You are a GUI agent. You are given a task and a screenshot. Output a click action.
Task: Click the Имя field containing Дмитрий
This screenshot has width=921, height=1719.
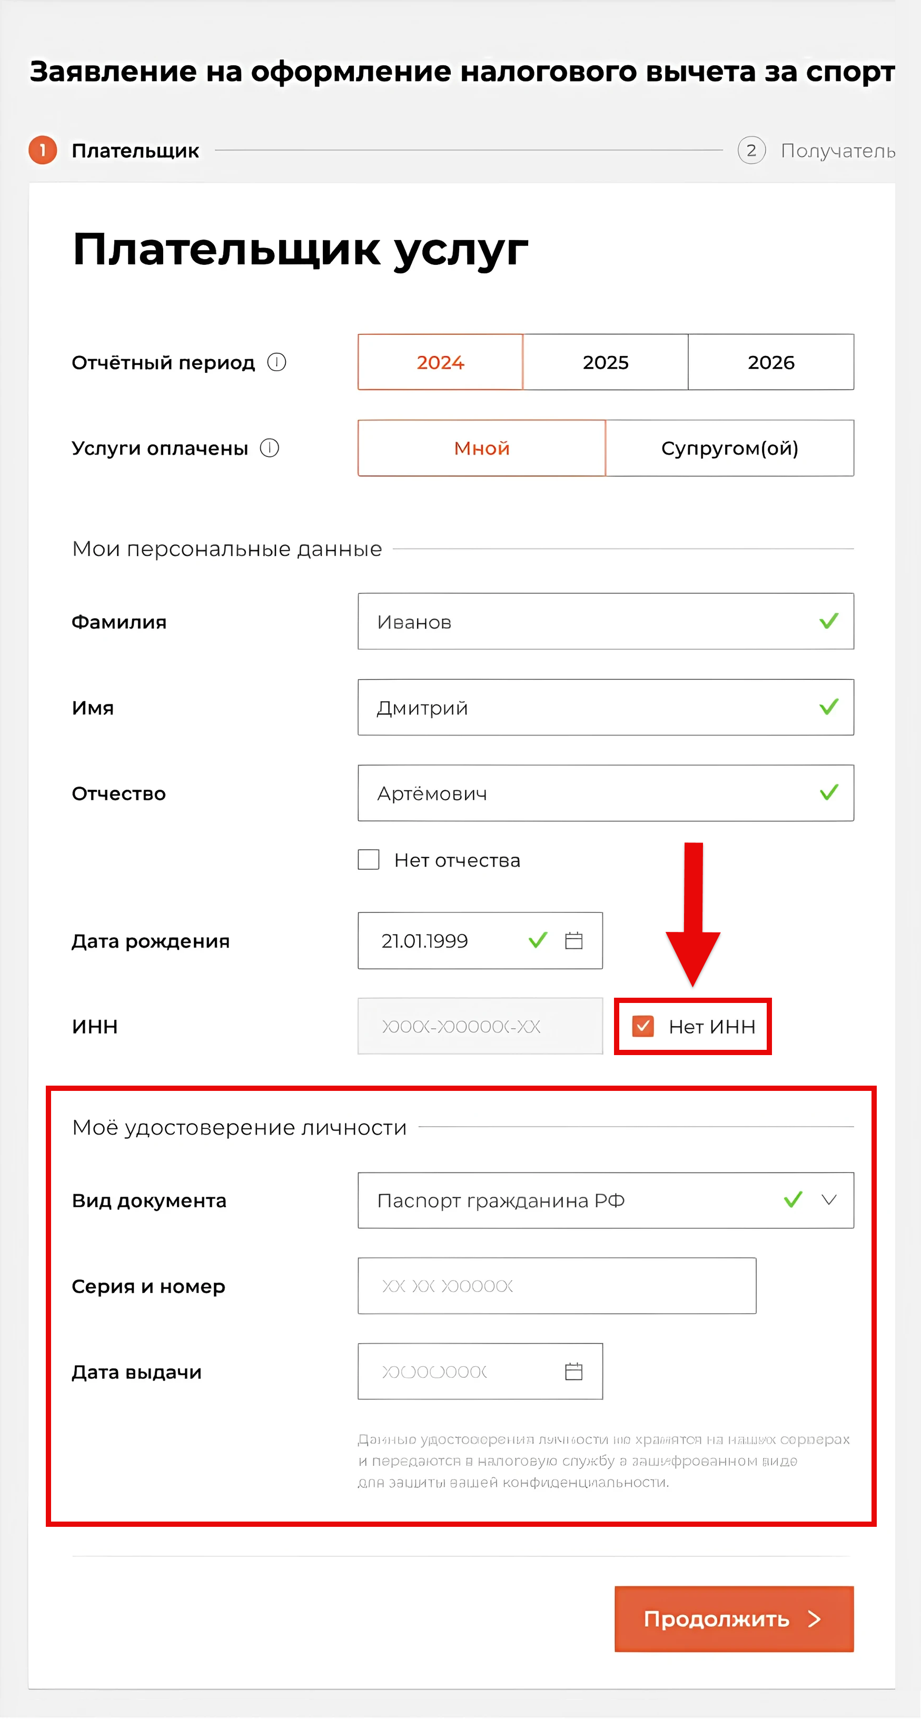pos(606,708)
